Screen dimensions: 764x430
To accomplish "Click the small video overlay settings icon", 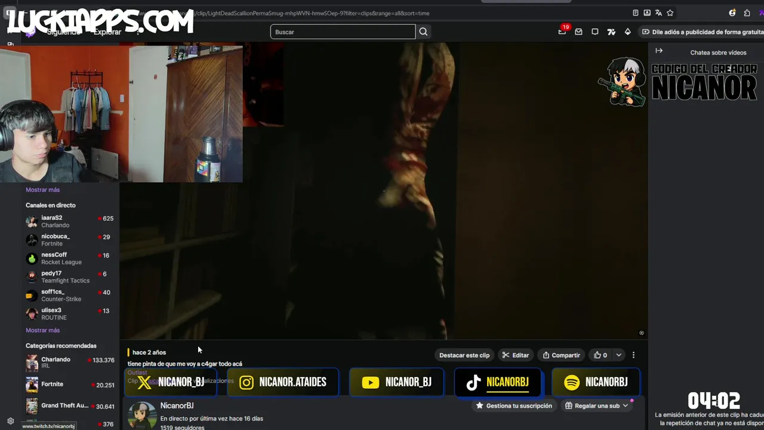I will (642, 333).
